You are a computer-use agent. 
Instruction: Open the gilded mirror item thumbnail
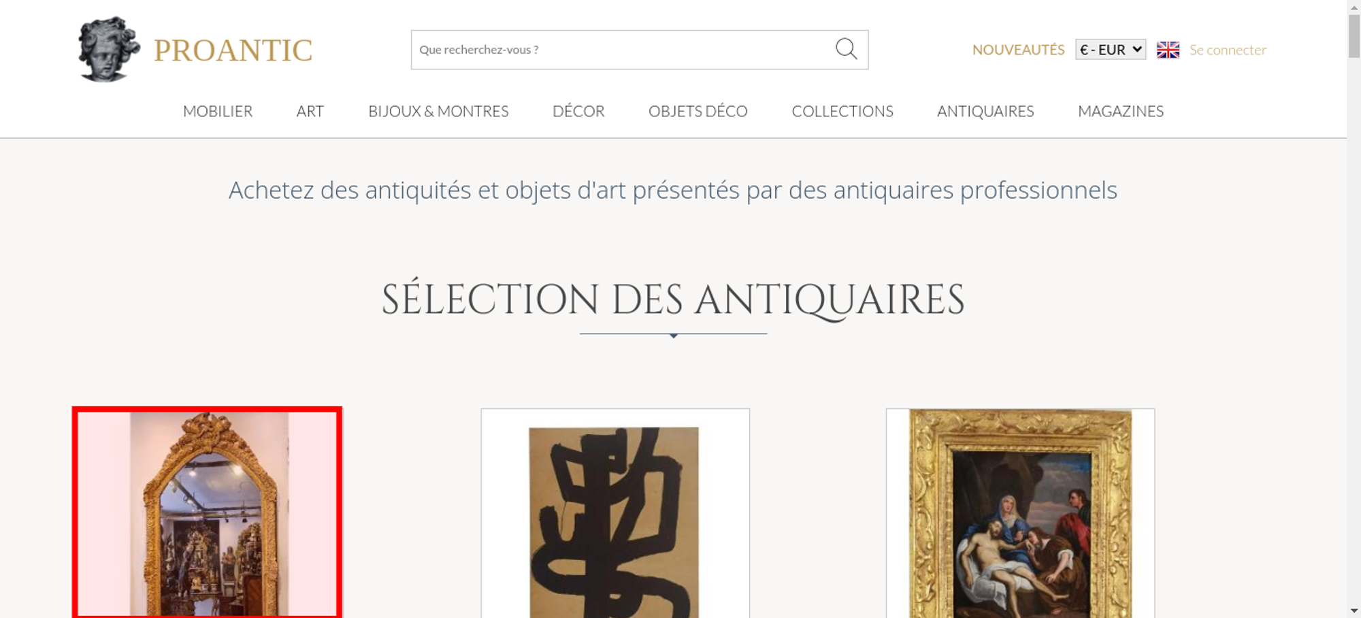[x=207, y=513]
